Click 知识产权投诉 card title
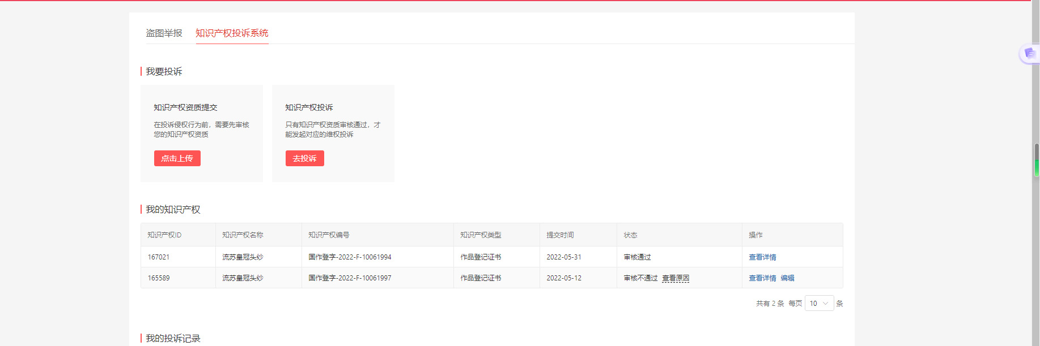 point(309,107)
